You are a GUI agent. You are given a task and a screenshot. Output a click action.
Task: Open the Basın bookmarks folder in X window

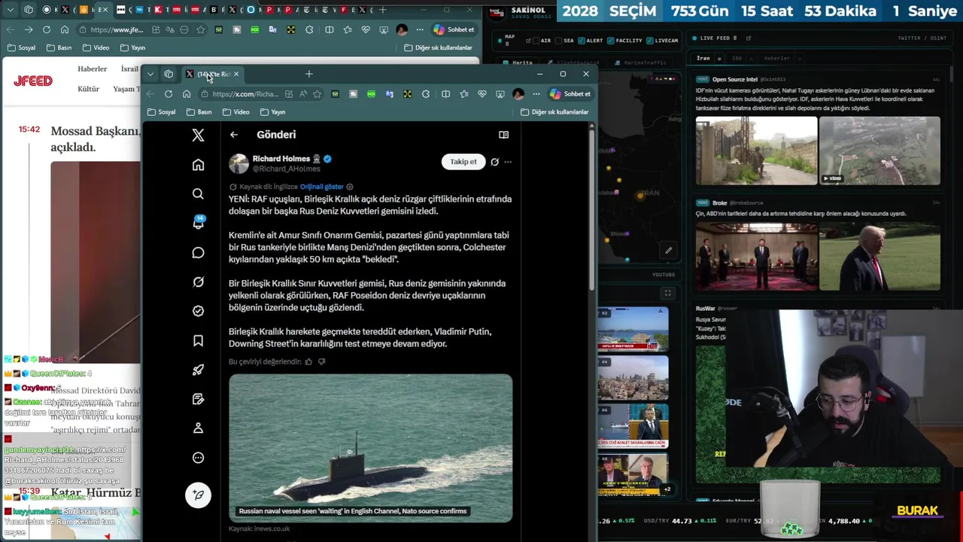(199, 112)
